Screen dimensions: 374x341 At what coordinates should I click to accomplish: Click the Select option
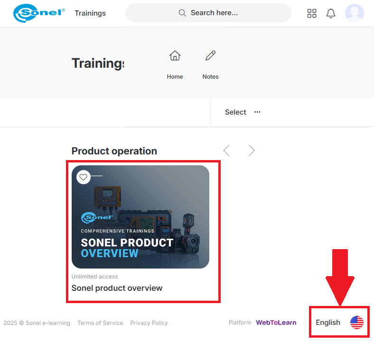point(235,112)
